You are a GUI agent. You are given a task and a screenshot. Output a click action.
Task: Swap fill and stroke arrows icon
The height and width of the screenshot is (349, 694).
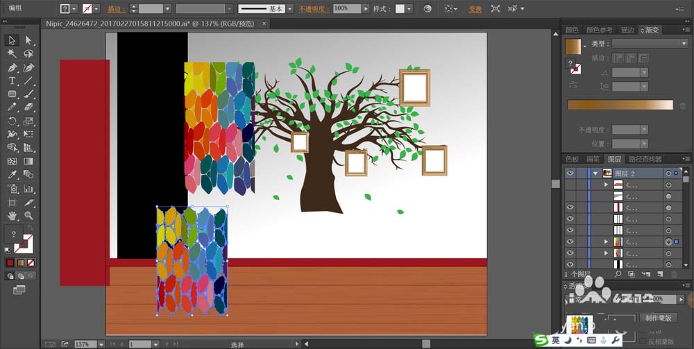pos(29,227)
